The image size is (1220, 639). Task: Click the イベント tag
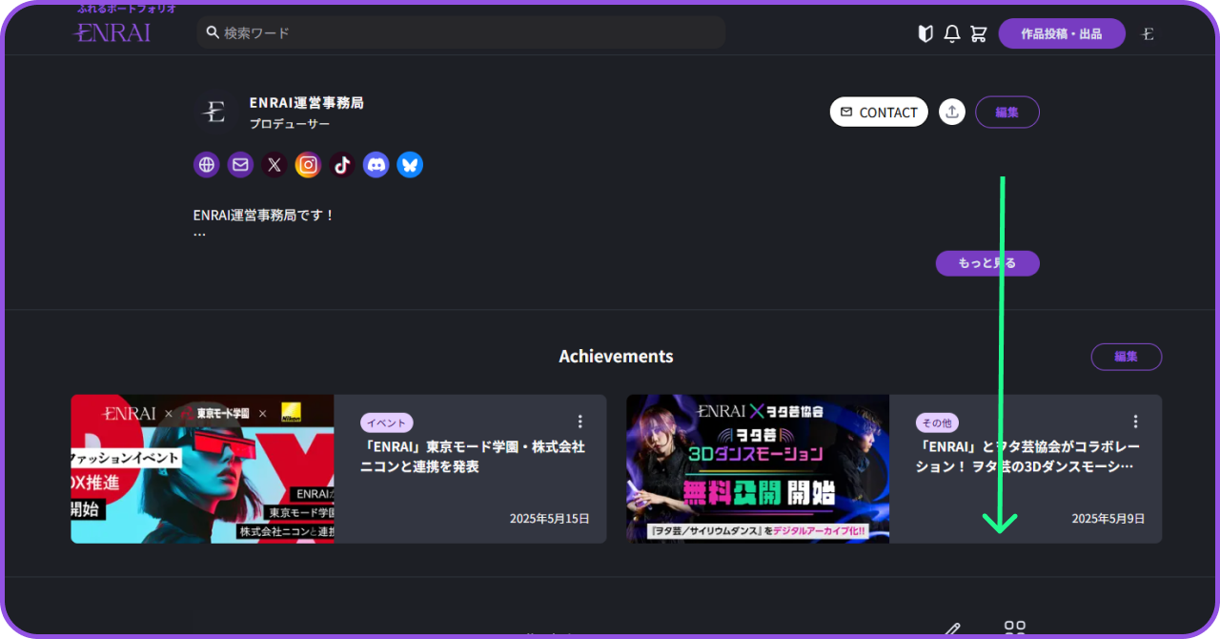pos(386,423)
